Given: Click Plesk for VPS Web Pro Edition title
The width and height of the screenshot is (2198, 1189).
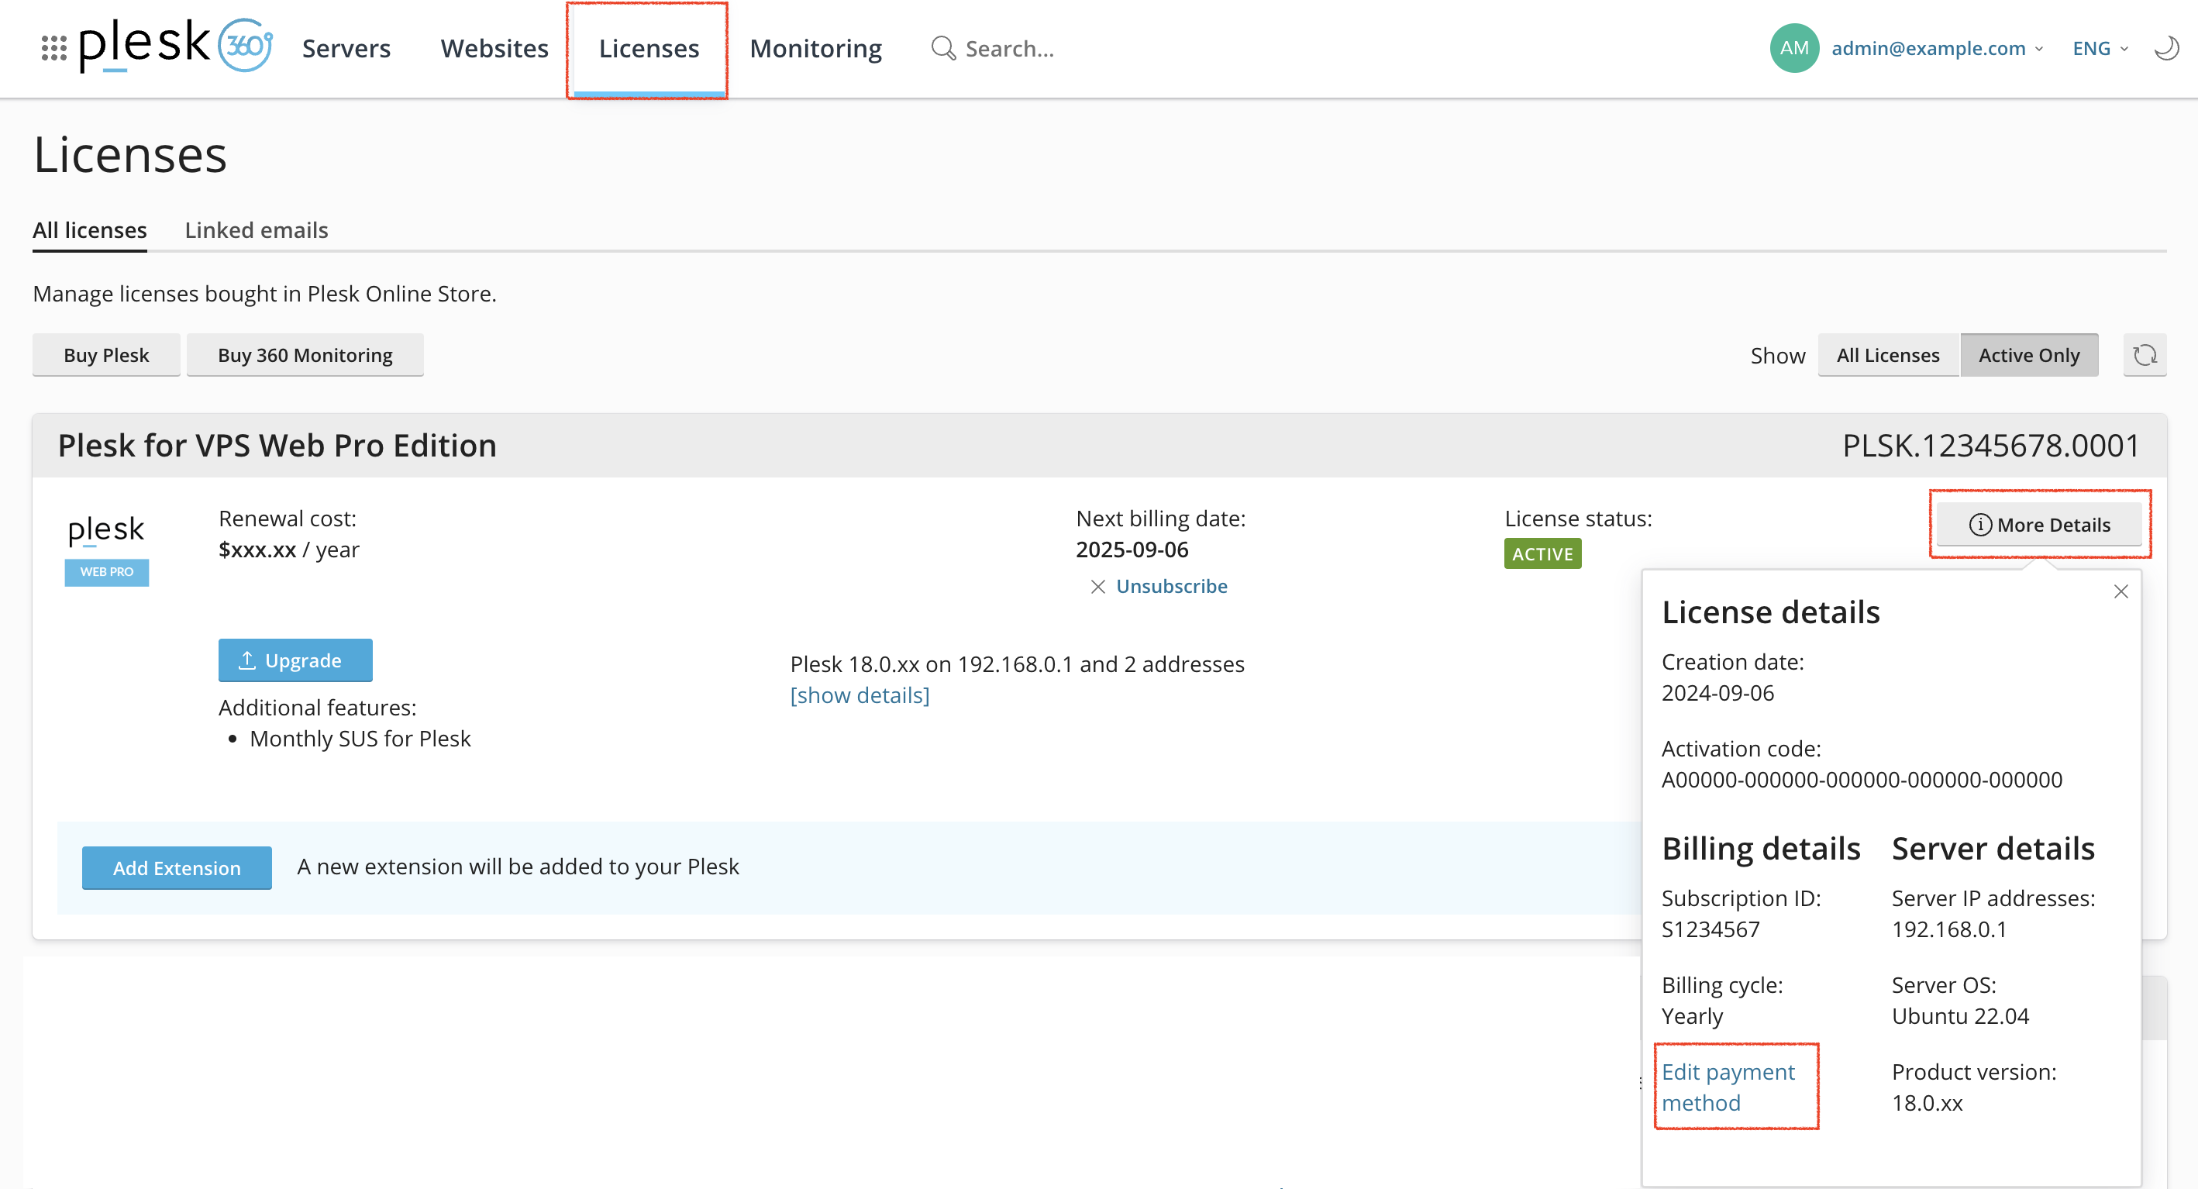Looking at the screenshot, I should click(277, 446).
